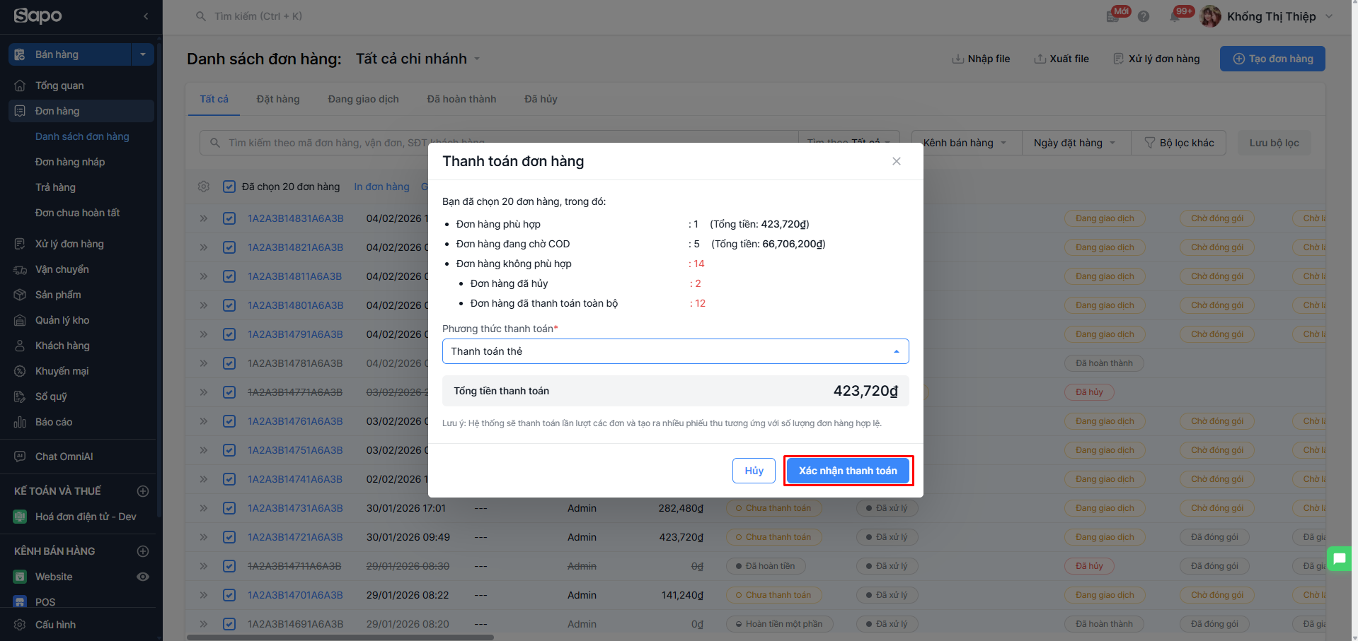The height and width of the screenshot is (641, 1358).
Task: Close the Thanh toán đơn hàng dialog
Action: click(x=897, y=161)
